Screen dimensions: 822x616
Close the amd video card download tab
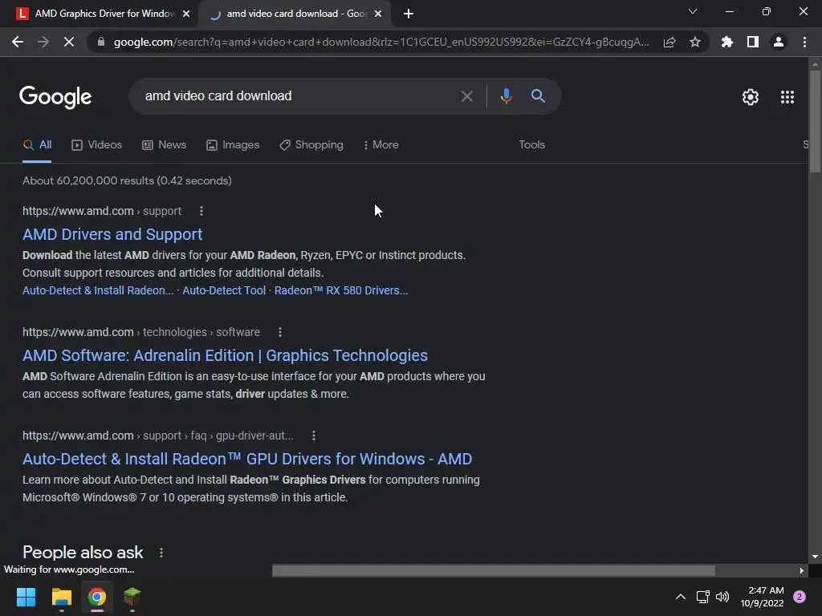click(x=379, y=14)
